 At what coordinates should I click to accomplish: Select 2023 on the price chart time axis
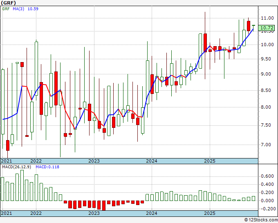point(94,161)
